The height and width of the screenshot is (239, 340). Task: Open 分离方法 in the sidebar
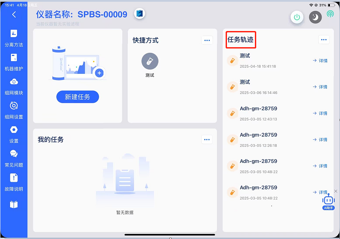(14, 38)
